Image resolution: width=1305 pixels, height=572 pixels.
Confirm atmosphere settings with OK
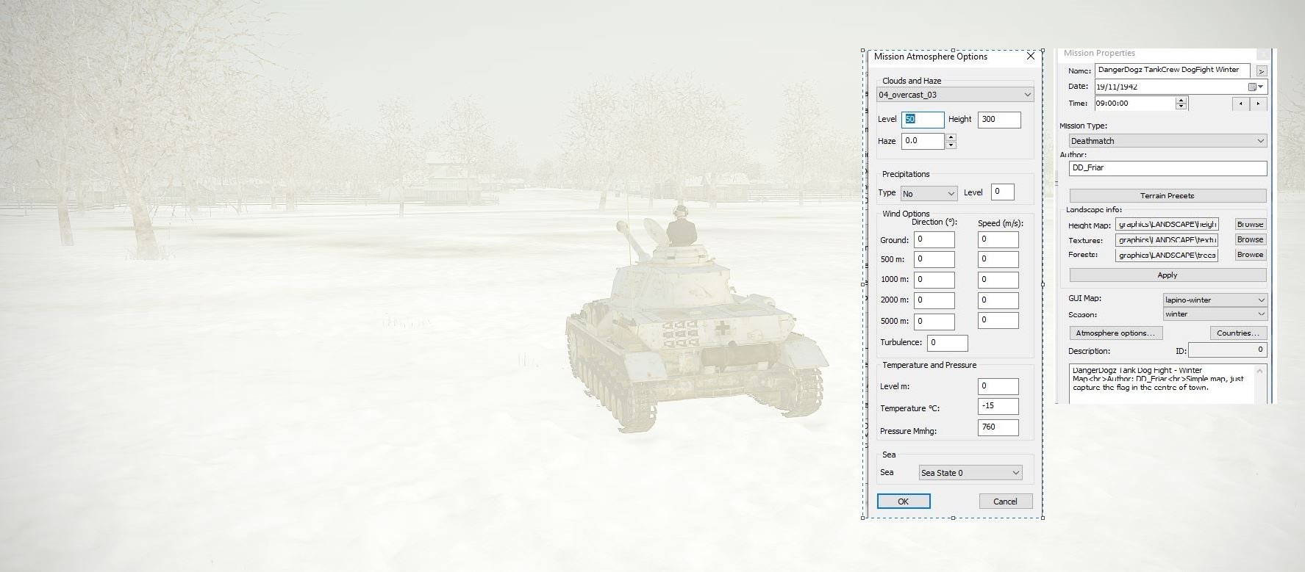[x=903, y=502]
